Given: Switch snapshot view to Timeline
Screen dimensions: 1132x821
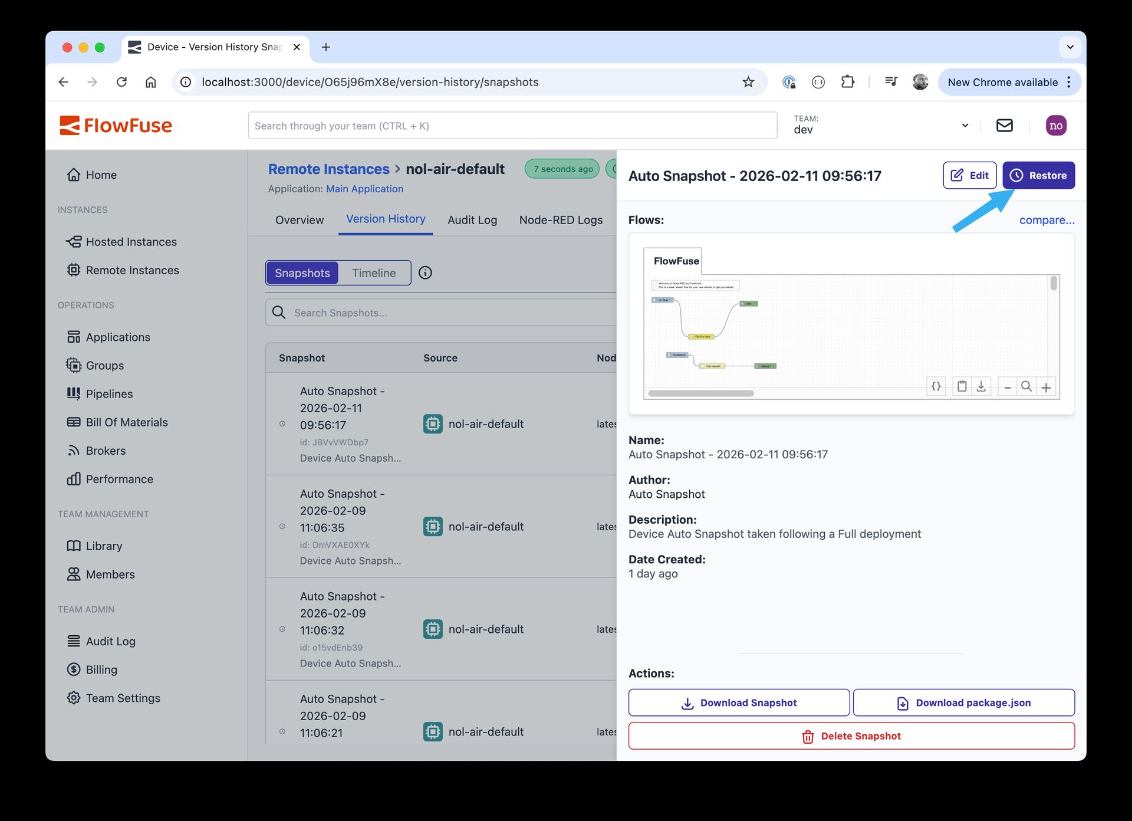Looking at the screenshot, I should click(374, 272).
